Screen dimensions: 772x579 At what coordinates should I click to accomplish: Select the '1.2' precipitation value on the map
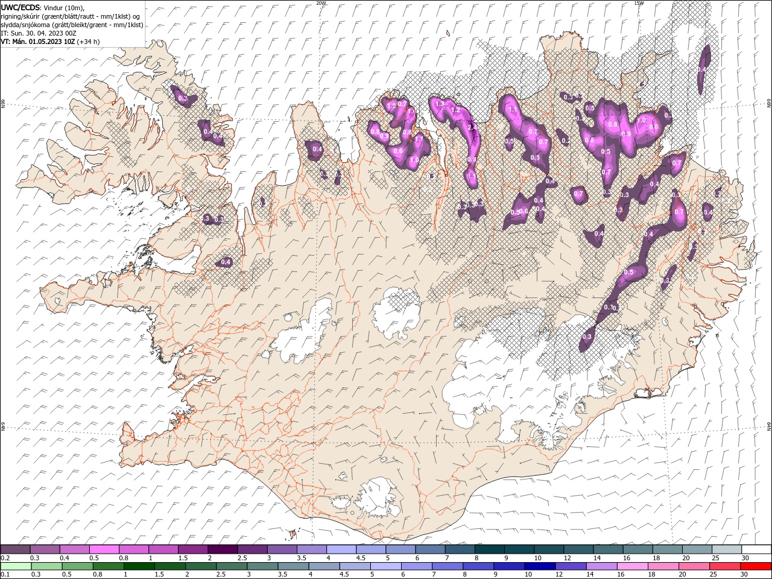coord(456,110)
